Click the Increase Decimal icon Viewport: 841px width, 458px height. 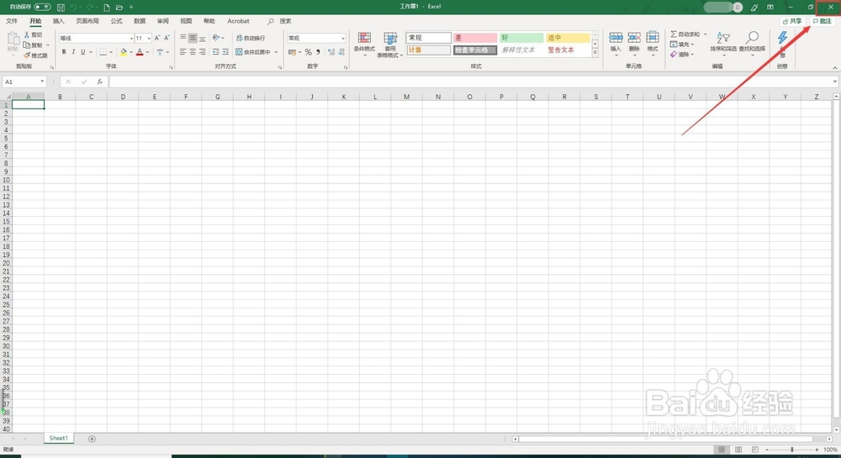pos(331,52)
